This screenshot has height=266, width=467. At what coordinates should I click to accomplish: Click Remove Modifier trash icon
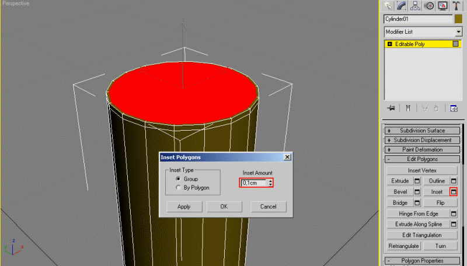pyautogui.click(x=436, y=108)
